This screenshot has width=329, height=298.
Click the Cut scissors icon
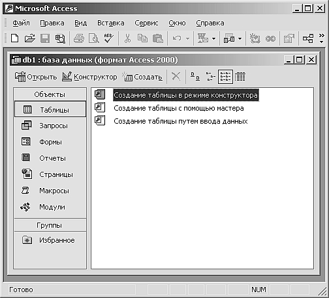coord(128,38)
